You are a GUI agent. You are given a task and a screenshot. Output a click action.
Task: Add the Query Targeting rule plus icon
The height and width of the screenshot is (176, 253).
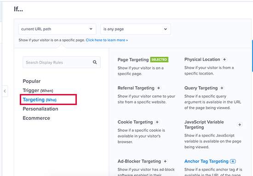pos(222,88)
